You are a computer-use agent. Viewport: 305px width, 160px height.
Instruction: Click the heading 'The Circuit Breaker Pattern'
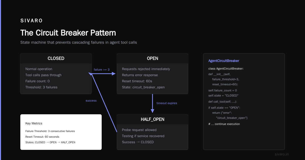[x=68, y=33]
